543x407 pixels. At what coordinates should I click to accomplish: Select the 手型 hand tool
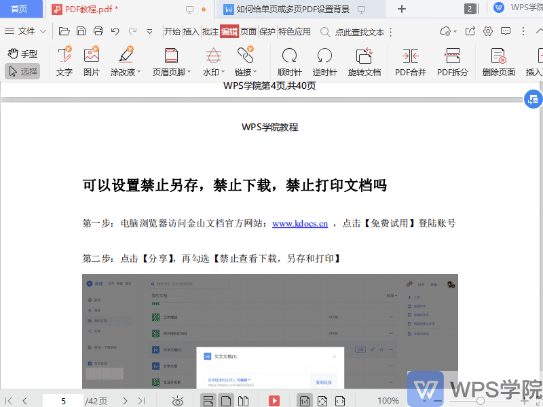tap(22, 54)
